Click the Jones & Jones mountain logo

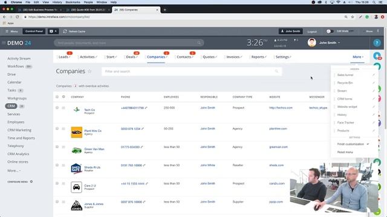click(77, 205)
